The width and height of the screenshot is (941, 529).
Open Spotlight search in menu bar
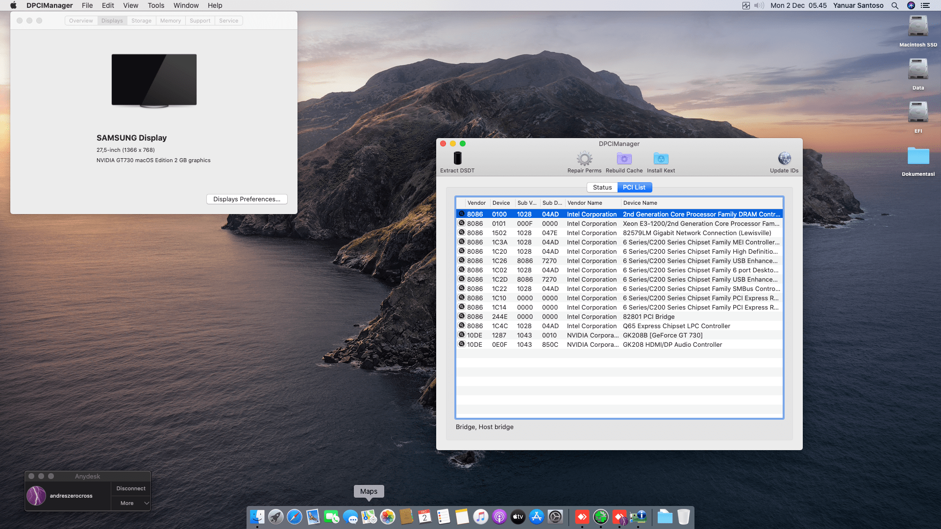[x=895, y=5]
